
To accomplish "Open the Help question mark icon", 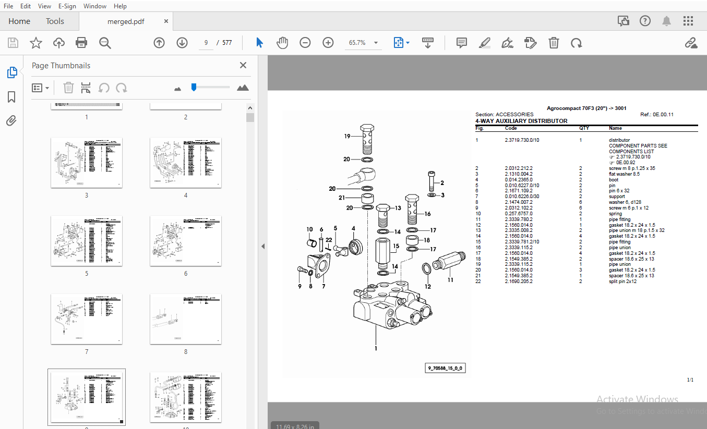I will [x=645, y=21].
